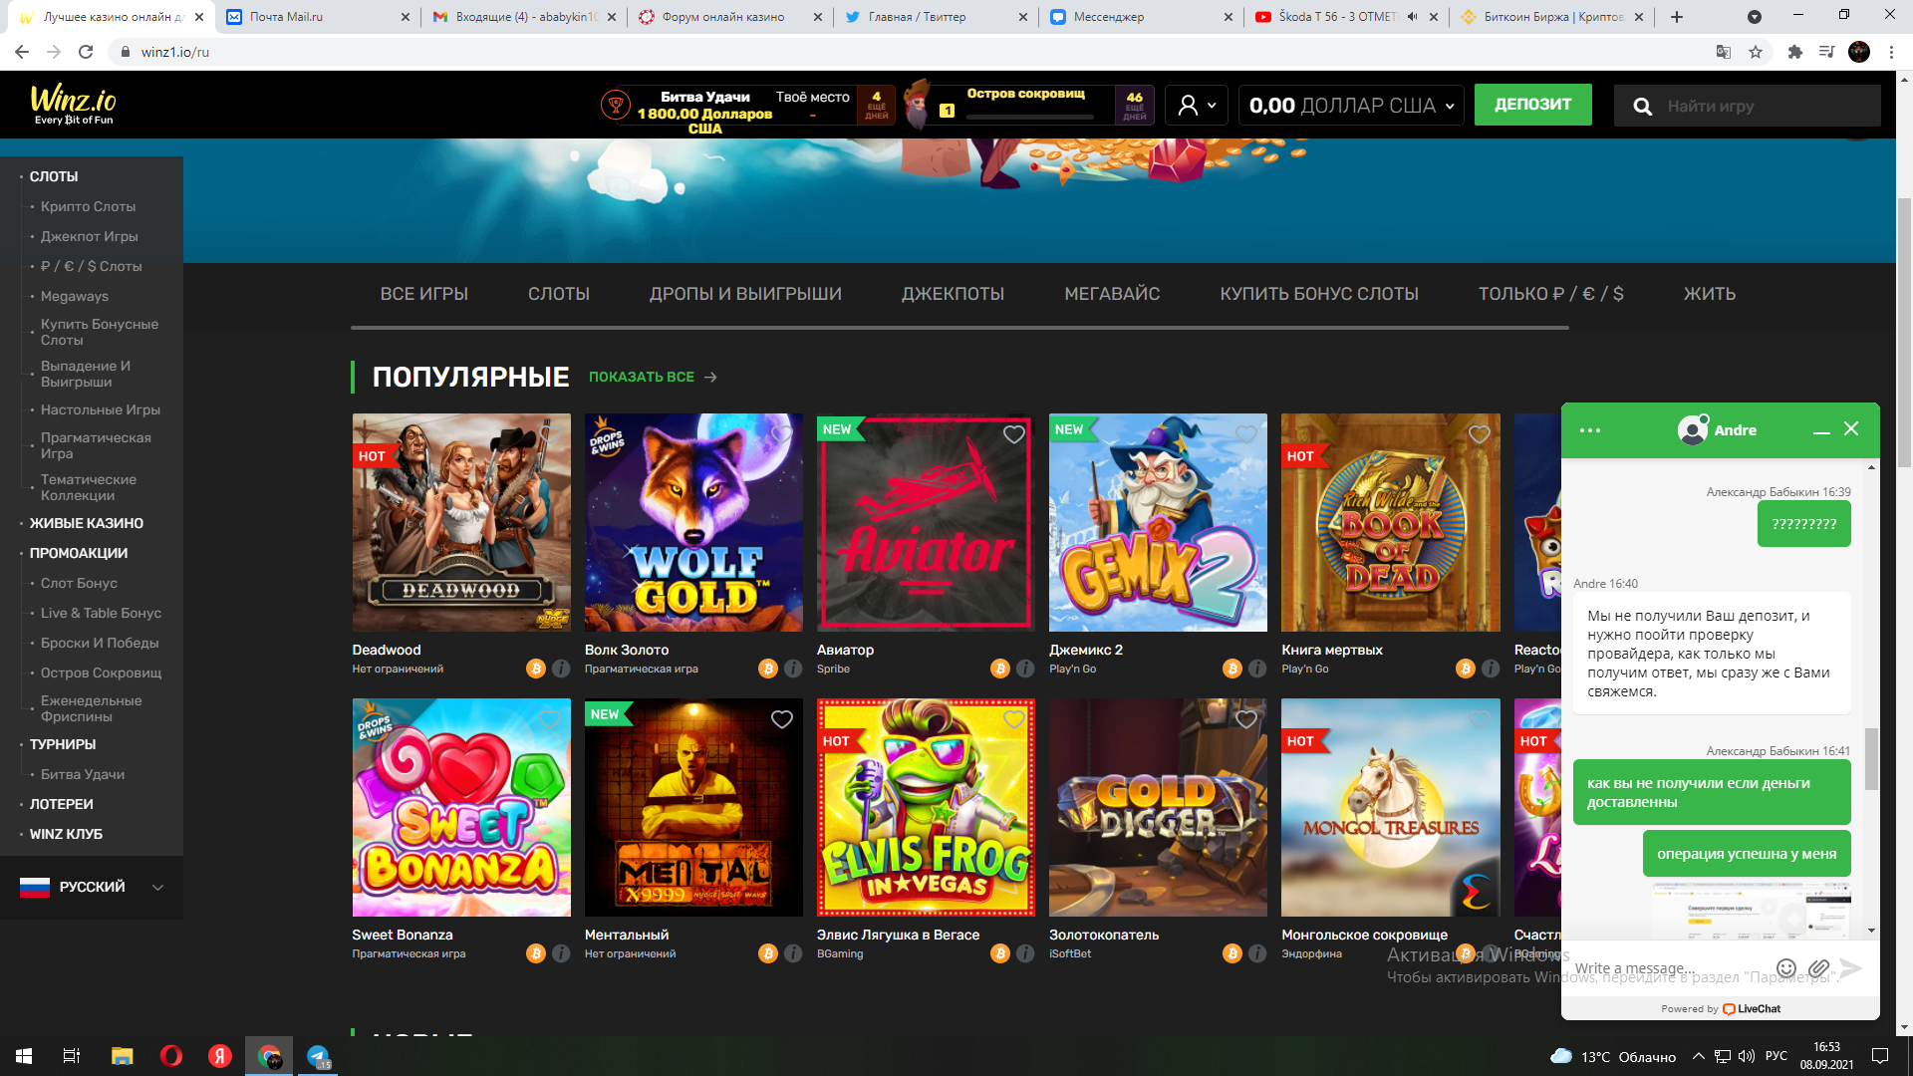Open Megaways in sidebar
This screenshot has width=1913, height=1076.
(75, 296)
